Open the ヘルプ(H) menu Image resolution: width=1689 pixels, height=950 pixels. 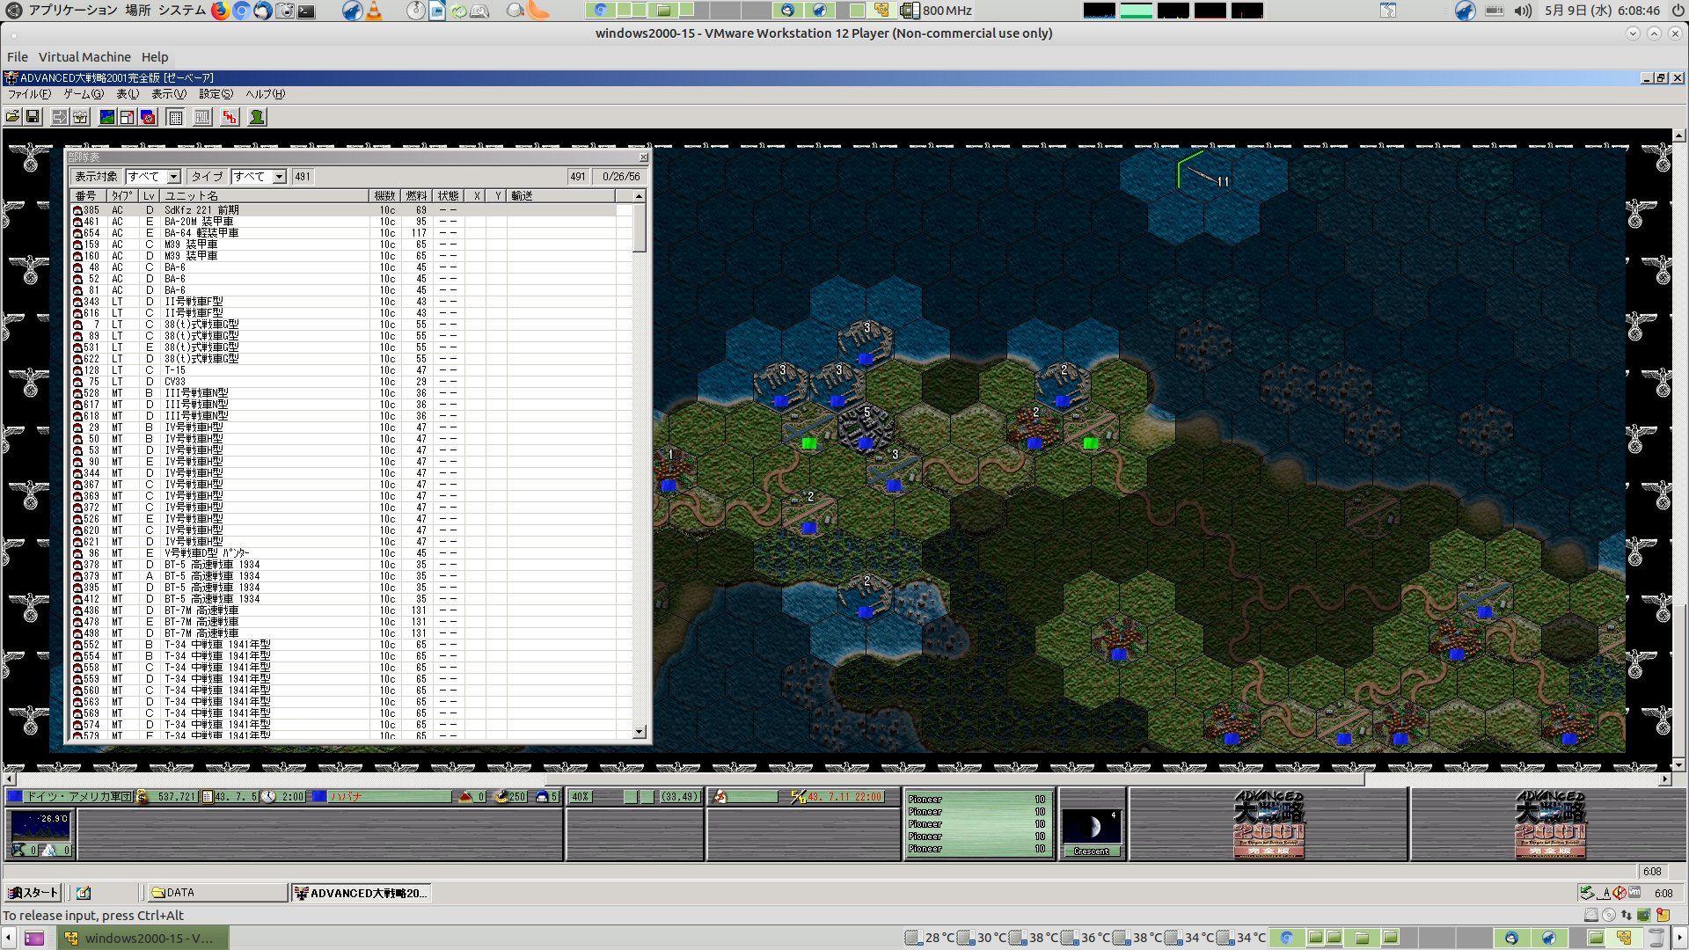click(x=265, y=94)
